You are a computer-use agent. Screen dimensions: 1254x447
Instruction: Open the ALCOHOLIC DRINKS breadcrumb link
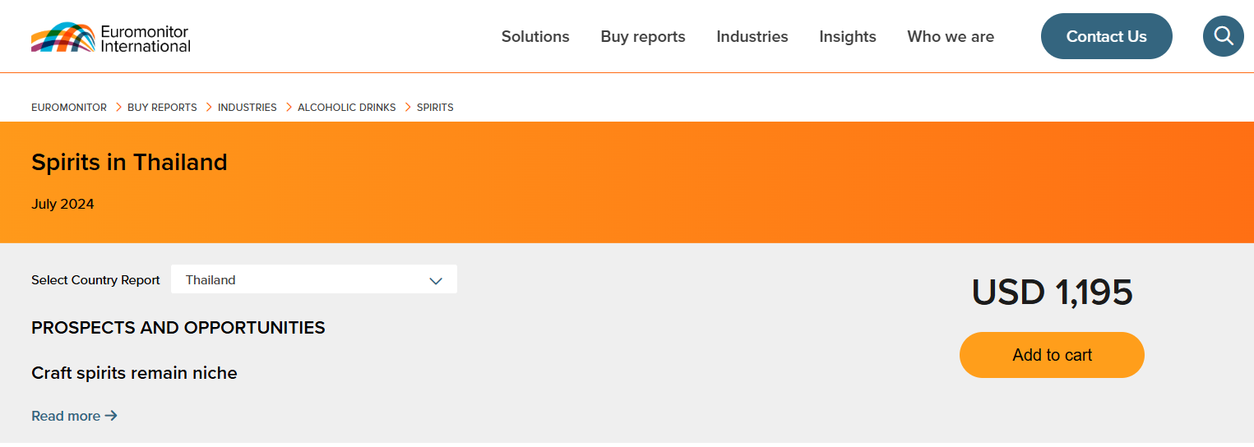[346, 108]
